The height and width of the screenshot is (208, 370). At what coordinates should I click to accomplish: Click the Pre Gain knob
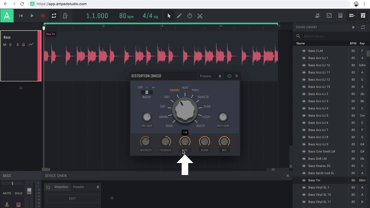click(147, 117)
